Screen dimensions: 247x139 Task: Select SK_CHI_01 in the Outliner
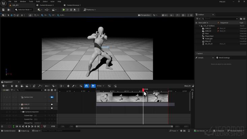209,44
